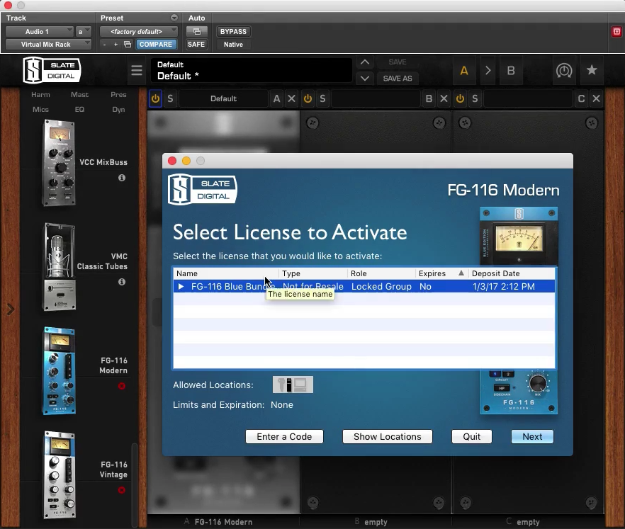The width and height of the screenshot is (625, 529).
Task: Open plug-in automation enable icon
Action: click(197, 31)
